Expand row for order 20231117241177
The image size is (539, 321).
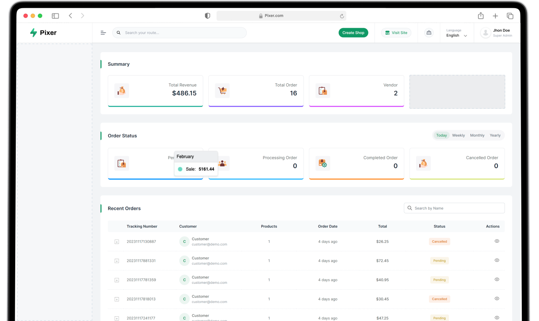point(117,318)
